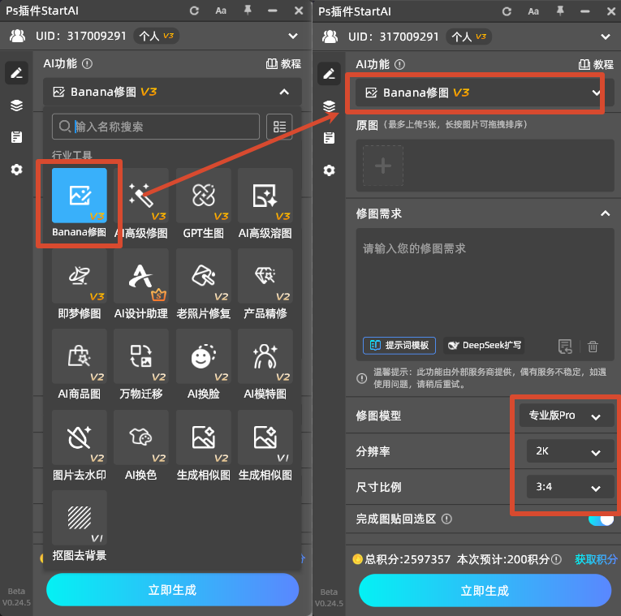621x616 pixels.
Task: Open the 尺寸比例 3:4 dropdown
Action: [571, 487]
